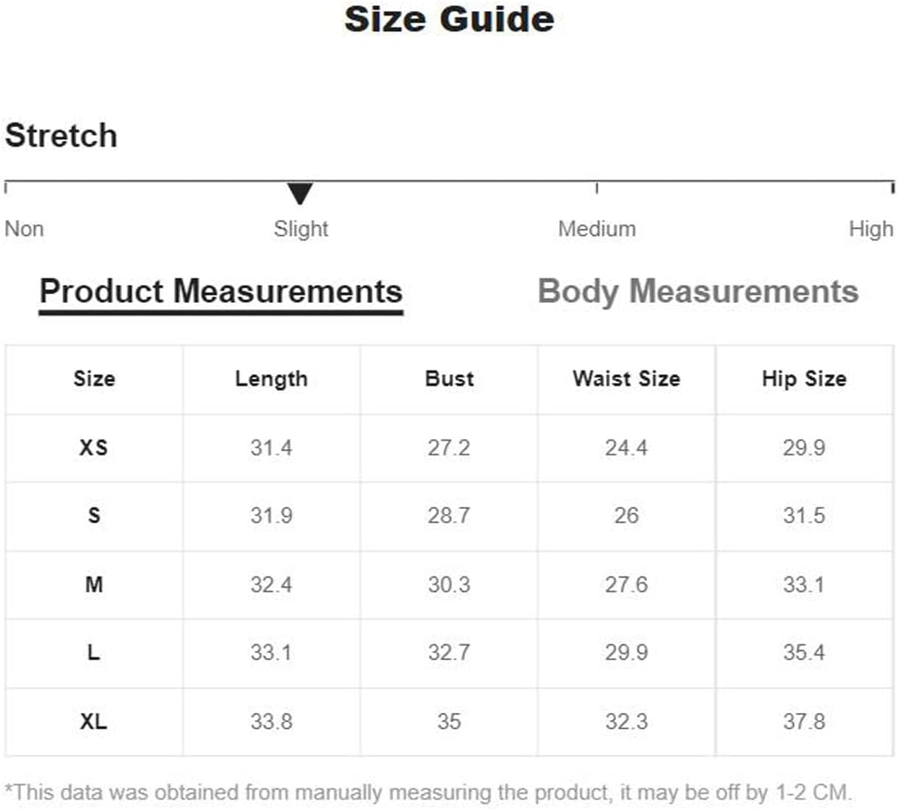The width and height of the screenshot is (898, 809).
Task: Click the Hip Size column header
Action: pos(804,379)
